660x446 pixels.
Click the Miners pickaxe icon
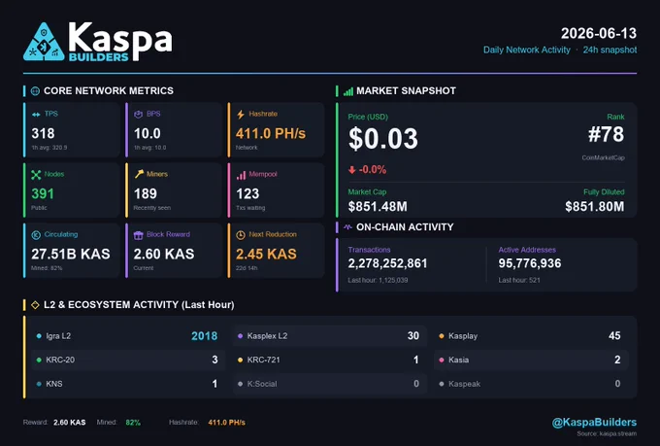139,174
